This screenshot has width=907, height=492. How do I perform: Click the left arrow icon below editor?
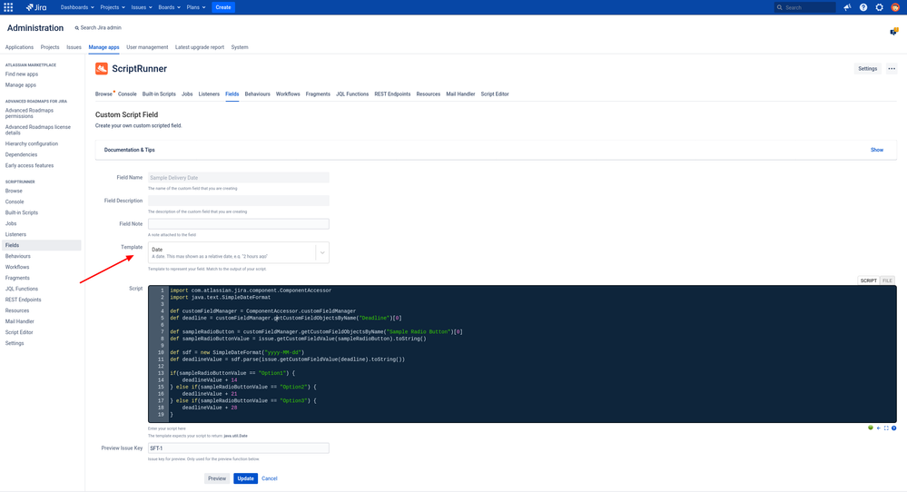tap(879, 428)
